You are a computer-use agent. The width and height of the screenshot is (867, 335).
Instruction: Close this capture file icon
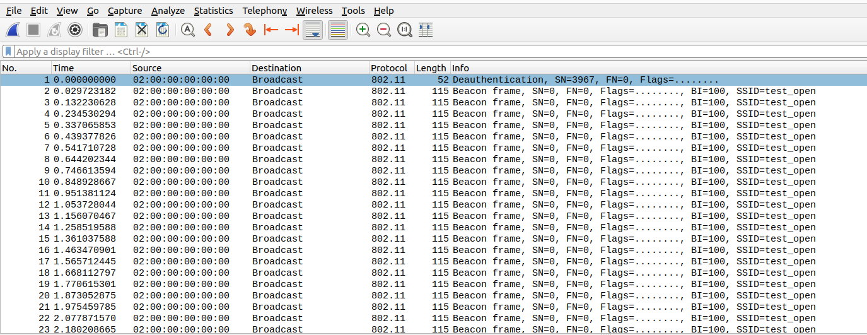[x=142, y=30]
